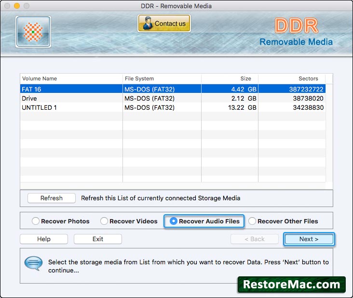Click the 387232722 sectors value
Image resolution: width=353 pixels, height=298 pixels.
click(306, 89)
